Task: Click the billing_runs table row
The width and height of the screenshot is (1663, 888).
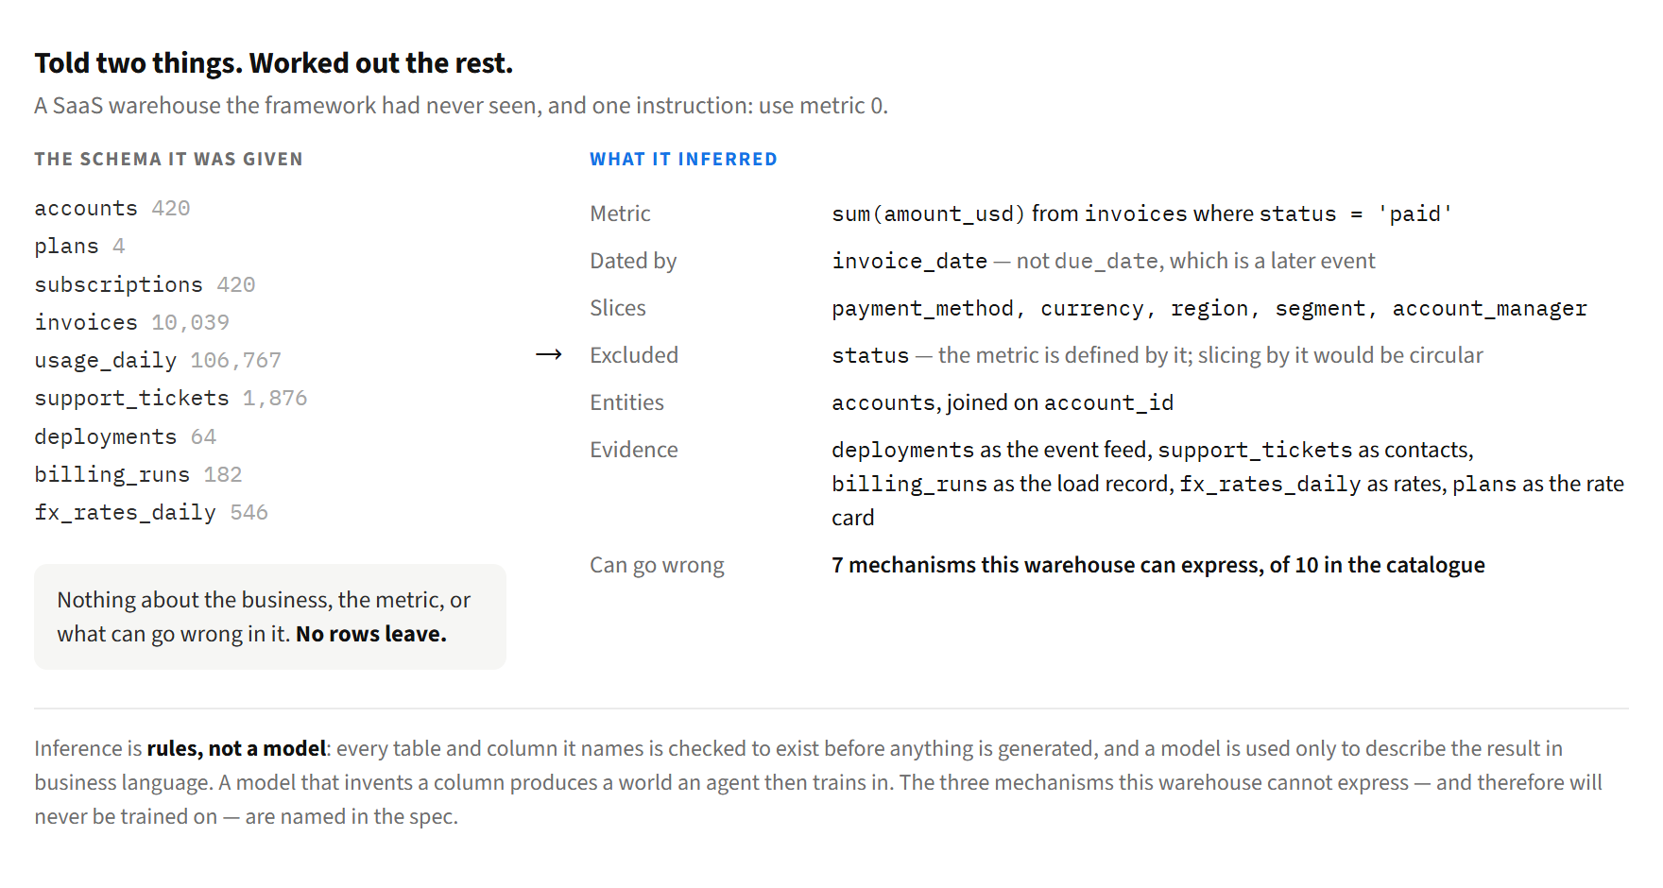Action: tap(139, 475)
